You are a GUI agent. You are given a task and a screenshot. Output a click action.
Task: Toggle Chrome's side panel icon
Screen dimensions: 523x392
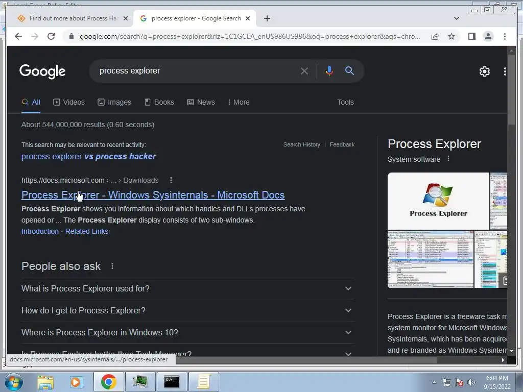click(x=471, y=36)
